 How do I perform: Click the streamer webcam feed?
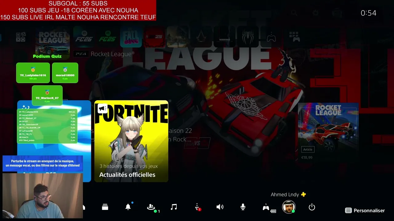43,196
